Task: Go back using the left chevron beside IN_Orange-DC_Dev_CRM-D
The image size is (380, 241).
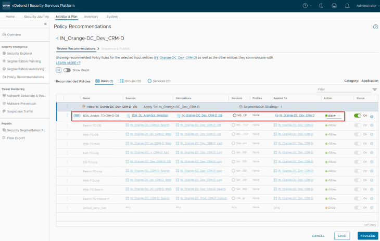Action: coord(57,39)
